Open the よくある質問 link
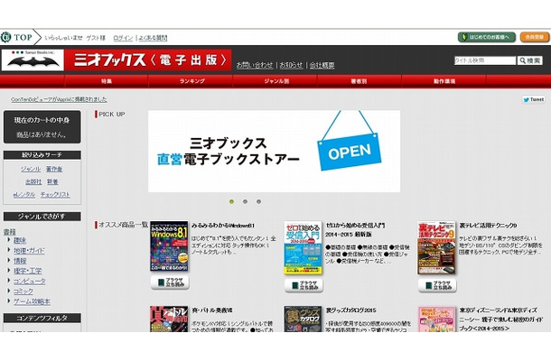This screenshot has height=361, width=551. click(153, 38)
